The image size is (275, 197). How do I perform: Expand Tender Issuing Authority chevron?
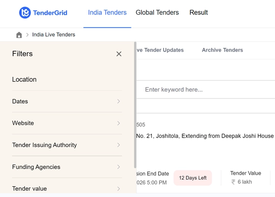(x=118, y=145)
